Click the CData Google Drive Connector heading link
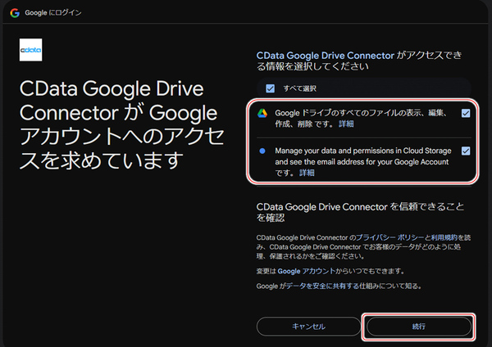 click(x=326, y=52)
